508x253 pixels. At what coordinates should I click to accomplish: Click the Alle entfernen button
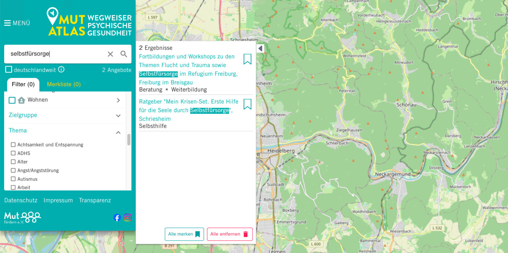pos(230,234)
